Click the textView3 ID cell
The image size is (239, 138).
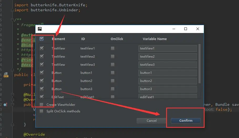(x=88, y=65)
